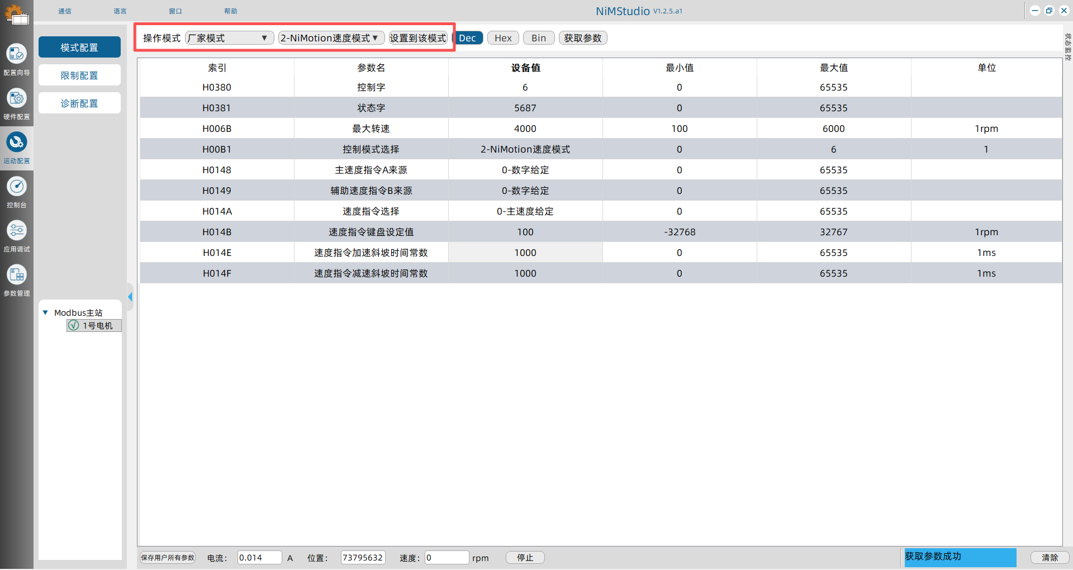
Task: Select value 1000 of 速度指令加速斜坡时间常数
Action: [x=525, y=253]
